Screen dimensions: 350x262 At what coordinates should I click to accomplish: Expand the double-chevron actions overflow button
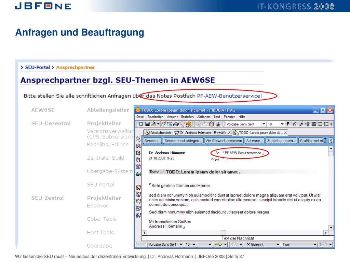tap(331, 141)
